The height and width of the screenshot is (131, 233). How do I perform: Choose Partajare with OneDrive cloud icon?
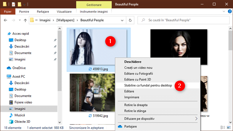coord(158,127)
